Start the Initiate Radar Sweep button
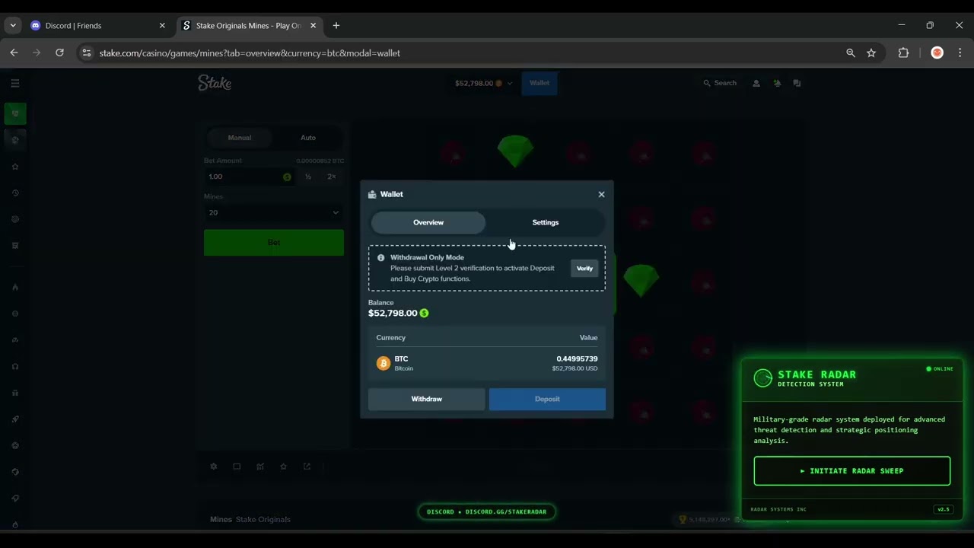 tap(852, 470)
